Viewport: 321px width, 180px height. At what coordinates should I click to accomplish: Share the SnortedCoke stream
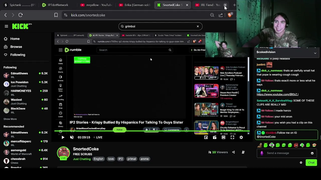tap(233, 152)
